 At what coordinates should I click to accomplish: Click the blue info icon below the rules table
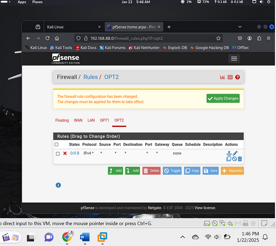(58, 185)
